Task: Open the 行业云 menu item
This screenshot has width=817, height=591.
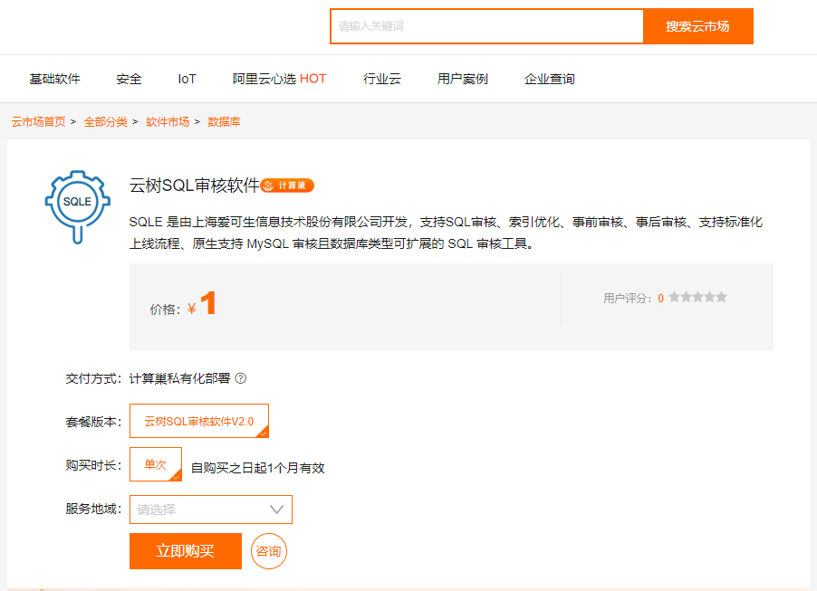Action: (x=382, y=79)
